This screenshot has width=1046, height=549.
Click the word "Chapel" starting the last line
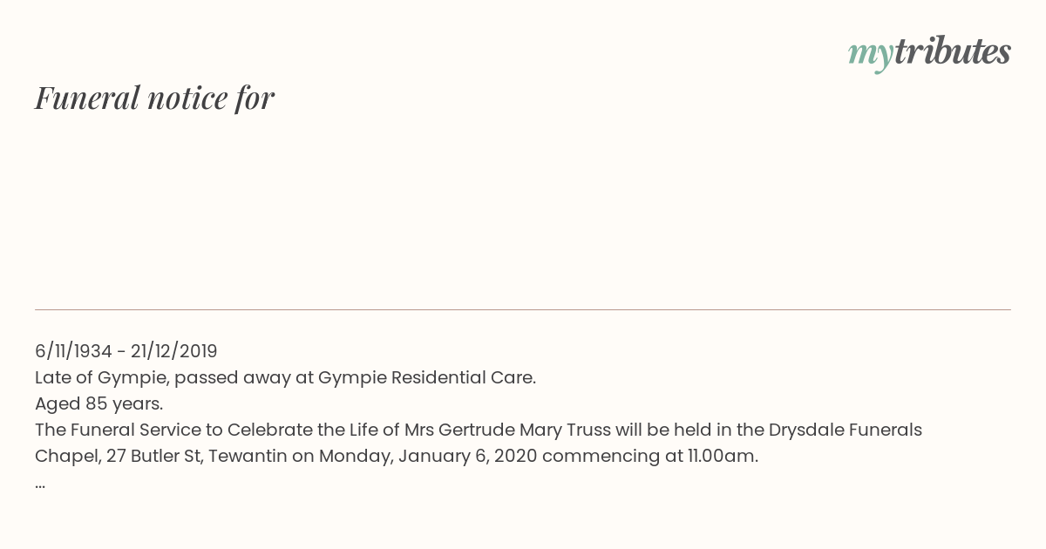pos(66,456)
